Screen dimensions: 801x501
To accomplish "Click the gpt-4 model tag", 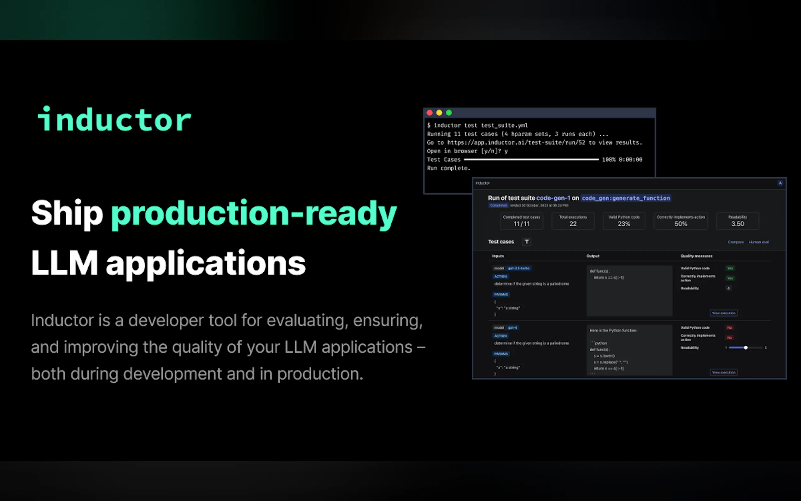I will (x=512, y=327).
